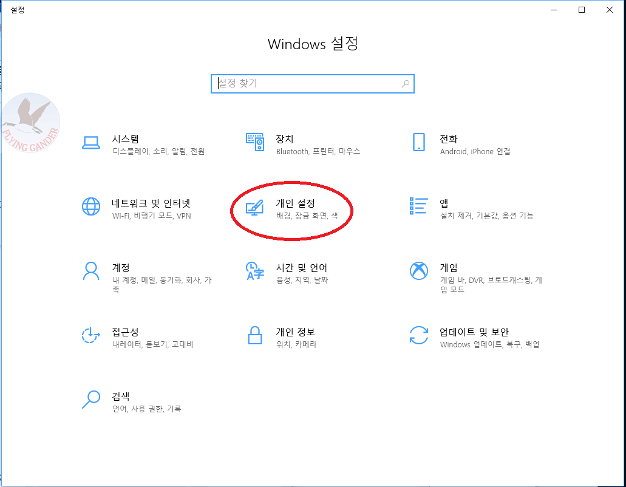Click the 접근성 title text
This screenshot has height=487, width=626.
[x=126, y=332]
